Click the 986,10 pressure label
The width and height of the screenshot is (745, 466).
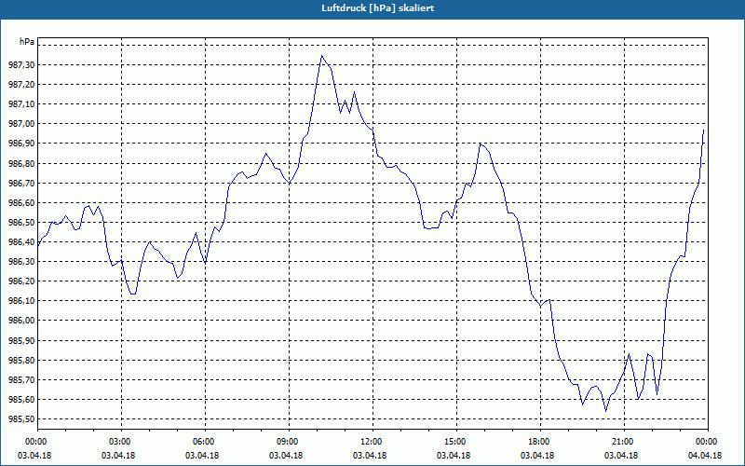click(x=21, y=300)
